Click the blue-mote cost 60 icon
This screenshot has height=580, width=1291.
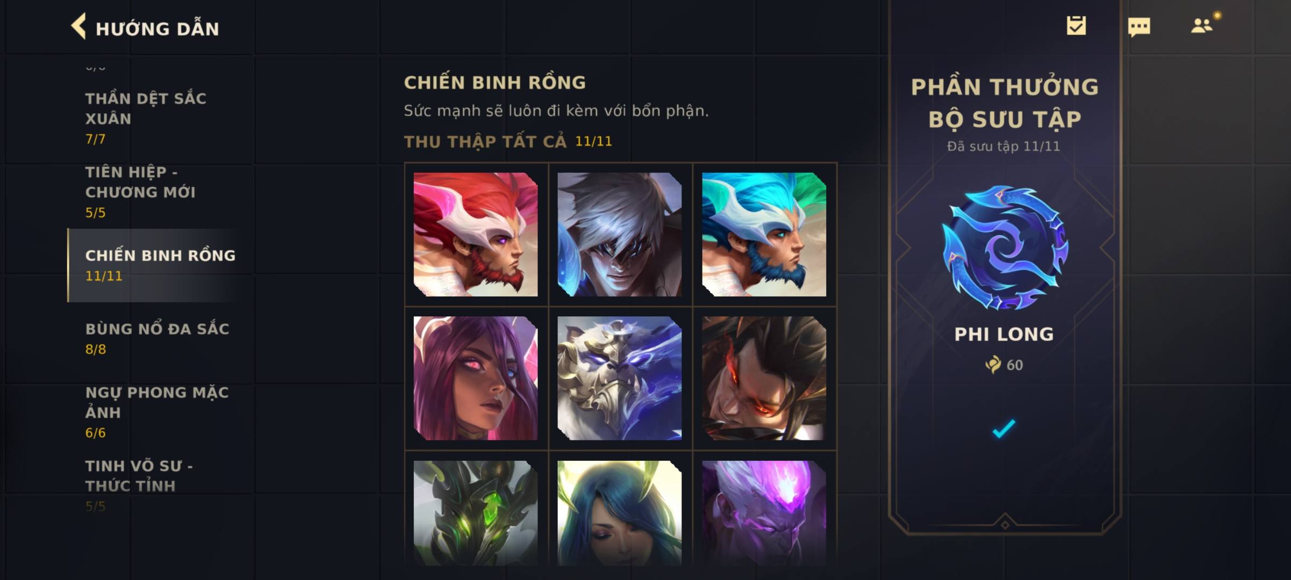click(993, 365)
